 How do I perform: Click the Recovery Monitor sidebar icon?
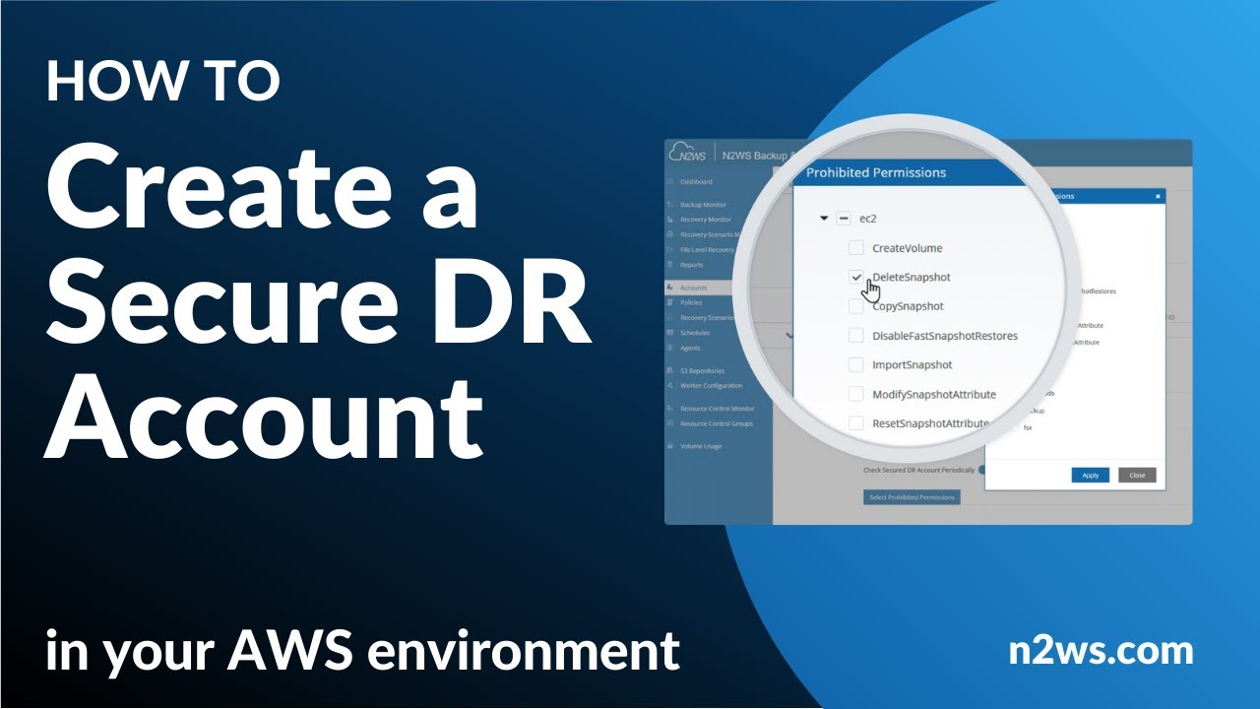[x=670, y=220]
